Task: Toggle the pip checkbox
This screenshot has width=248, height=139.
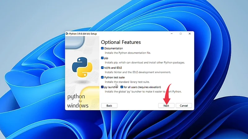Action: (x=103, y=58)
